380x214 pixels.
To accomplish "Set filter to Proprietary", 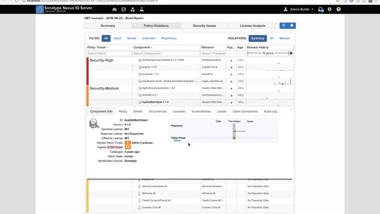I will click(169, 38).
